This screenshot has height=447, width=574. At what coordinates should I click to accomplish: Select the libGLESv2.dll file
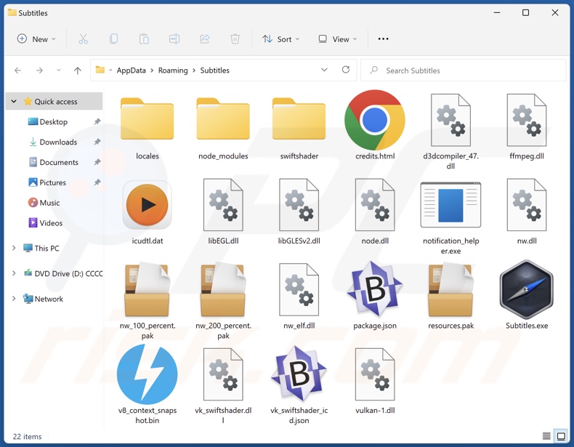point(299,212)
